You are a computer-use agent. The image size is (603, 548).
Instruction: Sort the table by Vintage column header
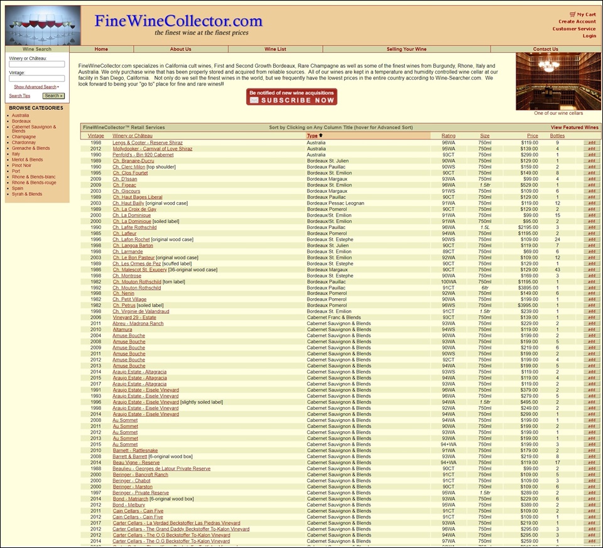95,136
